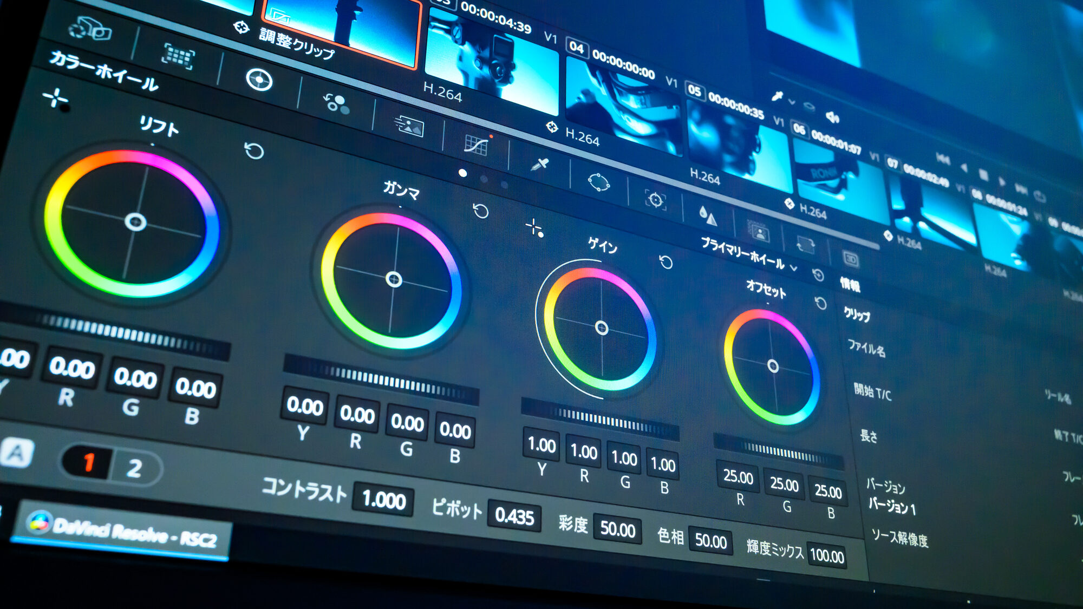Click the カラーホイール panel title
The image size is (1083, 609).
104,71
